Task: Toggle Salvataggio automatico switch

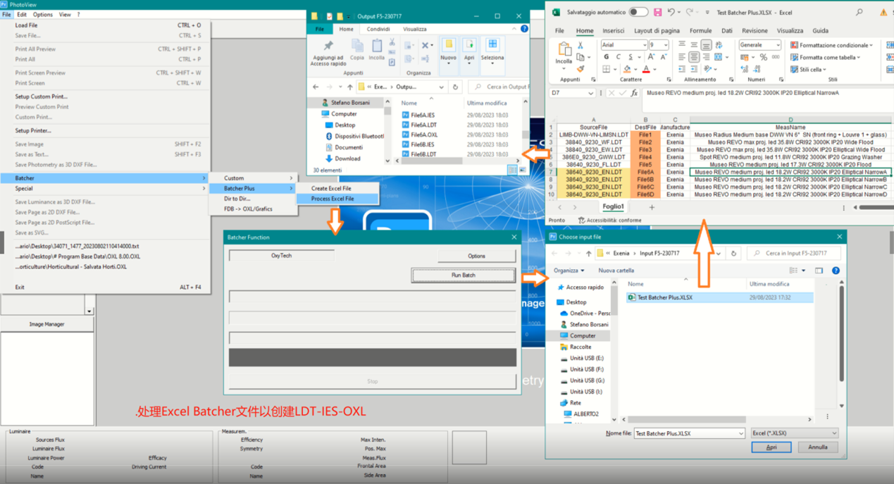Action: tap(638, 12)
